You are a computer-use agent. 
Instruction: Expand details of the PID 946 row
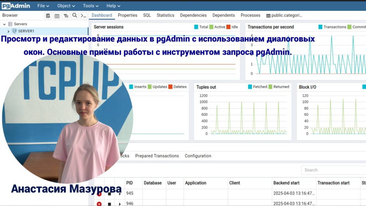point(120,204)
